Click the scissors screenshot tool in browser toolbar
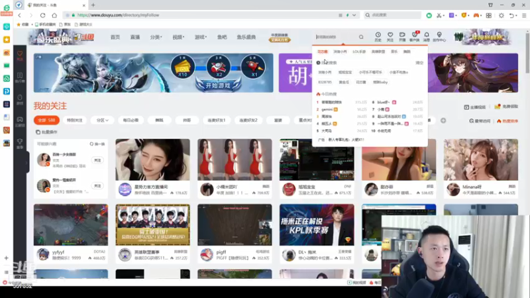 (x=439, y=15)
